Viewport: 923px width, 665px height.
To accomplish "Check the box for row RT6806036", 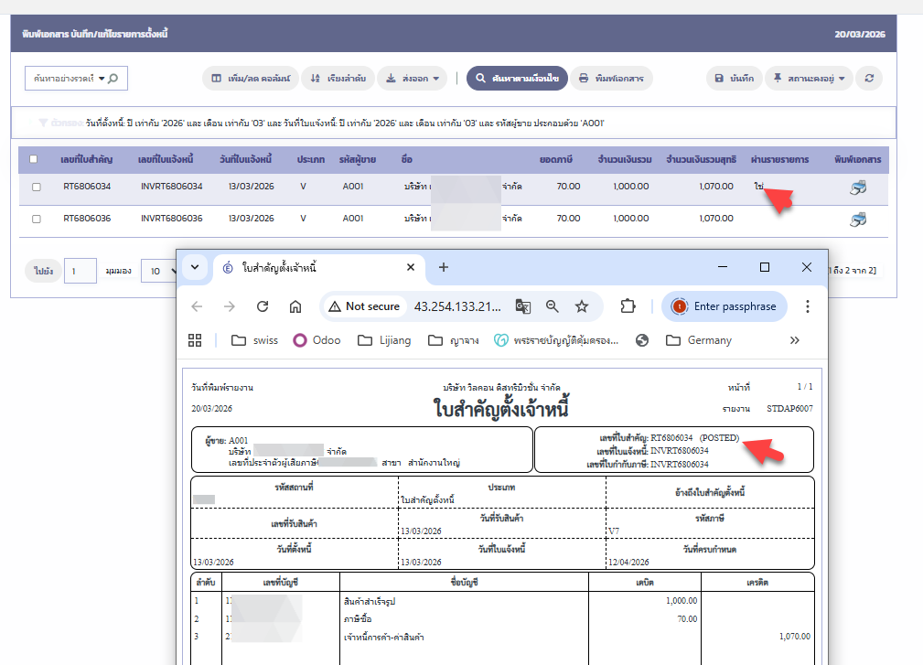I will 37,219.
